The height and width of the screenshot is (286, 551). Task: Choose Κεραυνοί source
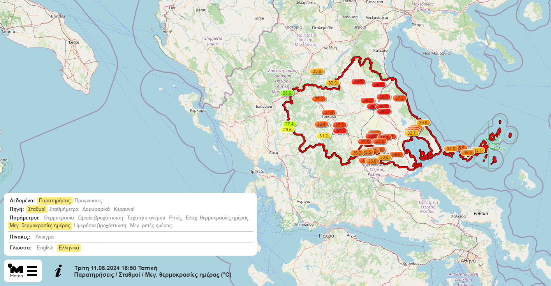(124, 209)
